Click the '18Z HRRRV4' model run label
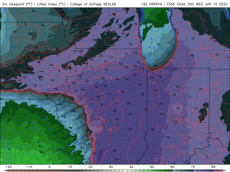 [152, 4]
